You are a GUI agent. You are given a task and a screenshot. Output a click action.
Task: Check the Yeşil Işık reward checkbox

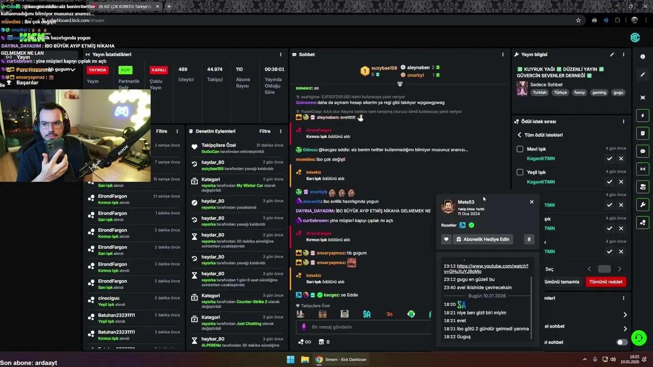[x=520, y=172]
